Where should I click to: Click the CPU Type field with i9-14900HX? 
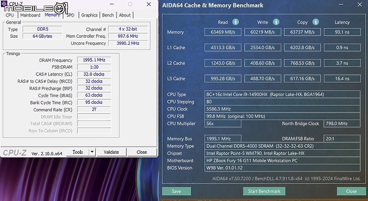coord(282,94)
